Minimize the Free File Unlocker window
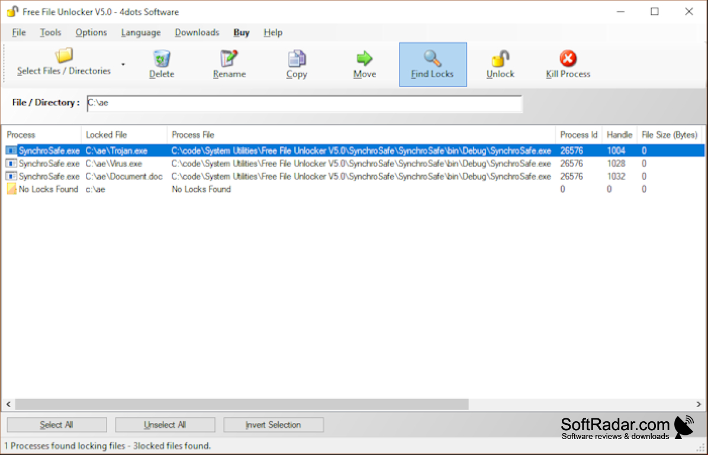 click(621, 12)
